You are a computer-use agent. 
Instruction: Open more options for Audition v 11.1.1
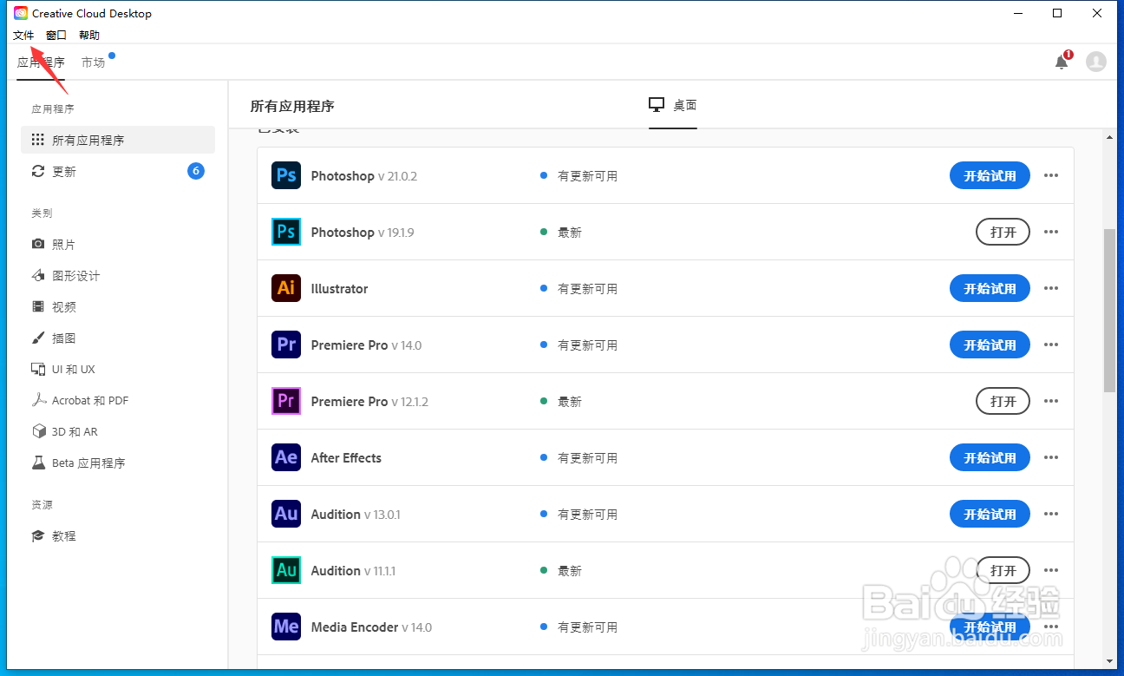pos(1051,570)
